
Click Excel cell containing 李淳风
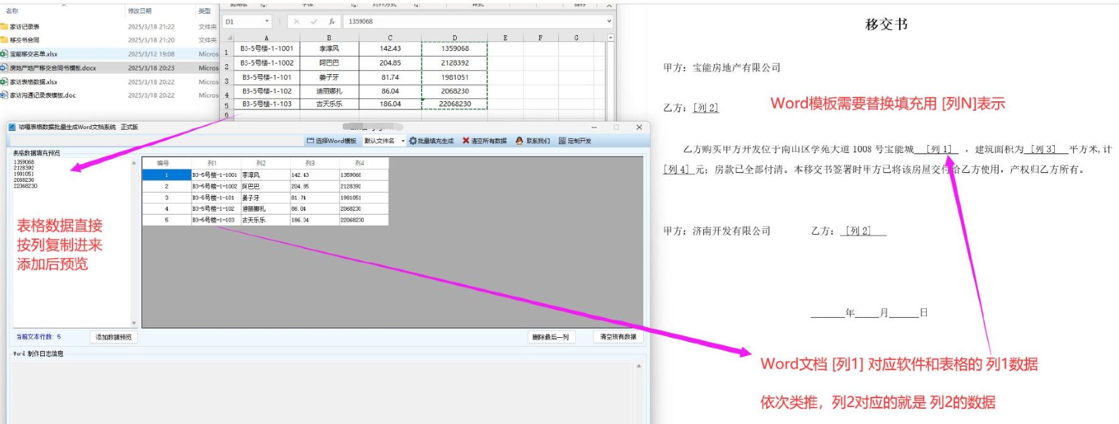tap(329, 48)
